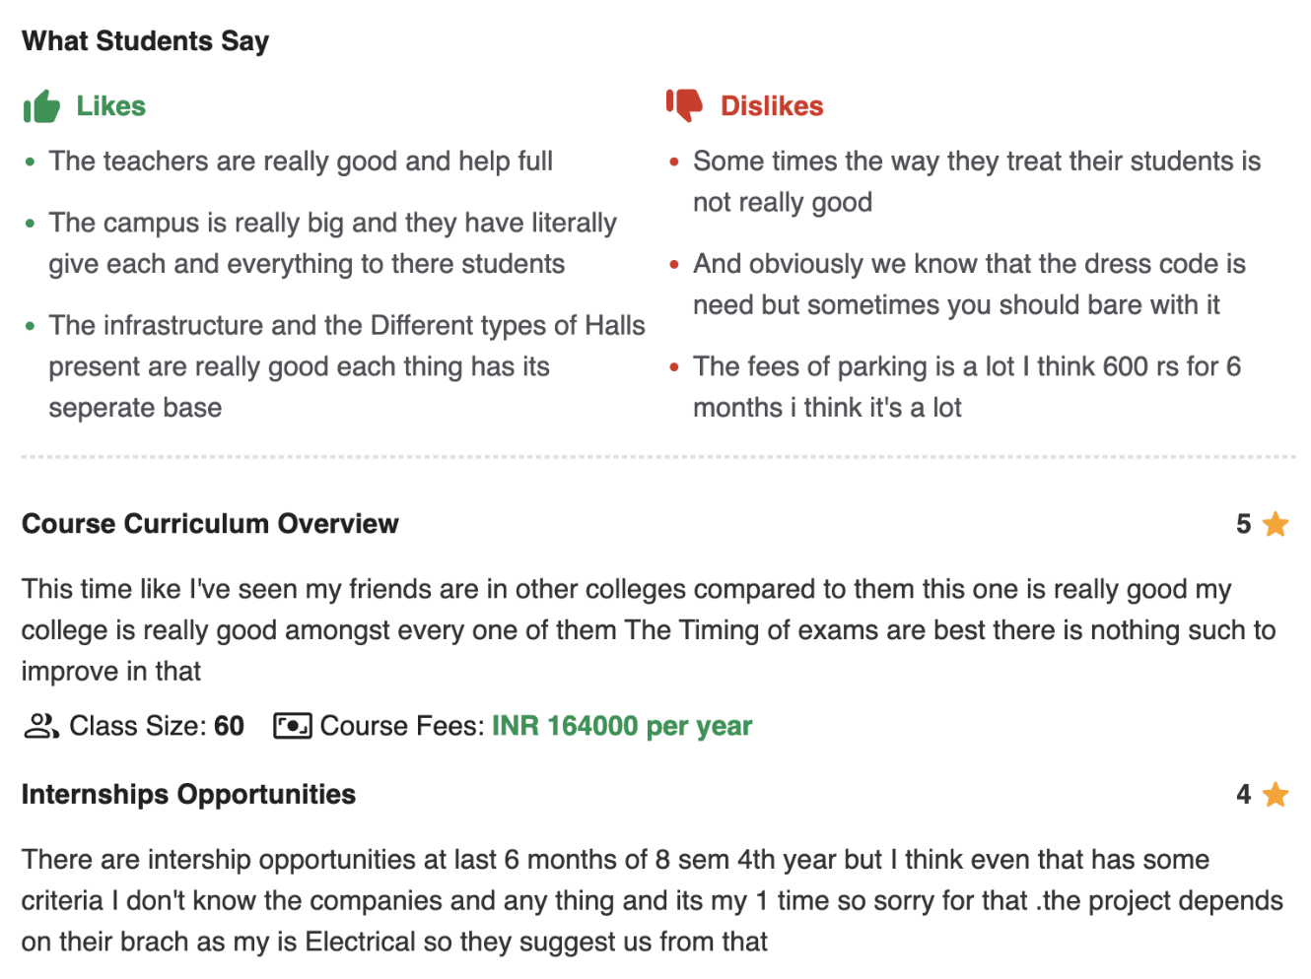Click the Course Fees money icon

click(x=293, y=727)
